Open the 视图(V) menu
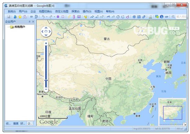The width and height of the screenshot is (190, 134). [99, 11]
